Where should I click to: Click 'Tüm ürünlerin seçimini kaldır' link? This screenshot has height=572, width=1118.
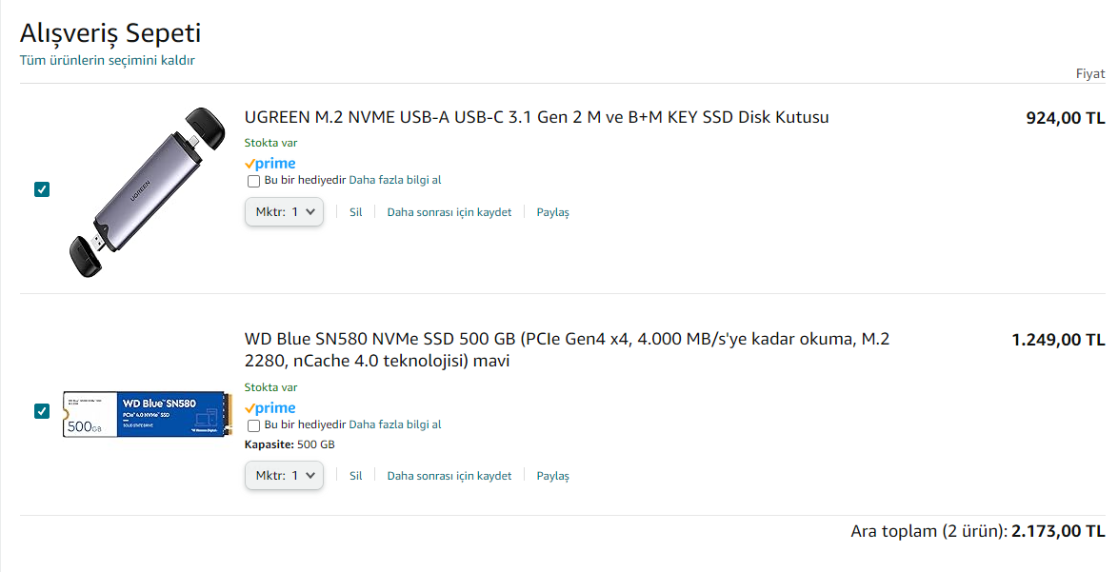coord(108,60)
